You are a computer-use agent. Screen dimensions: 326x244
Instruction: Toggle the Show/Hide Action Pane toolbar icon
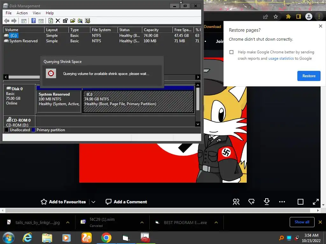pos(41,21)
